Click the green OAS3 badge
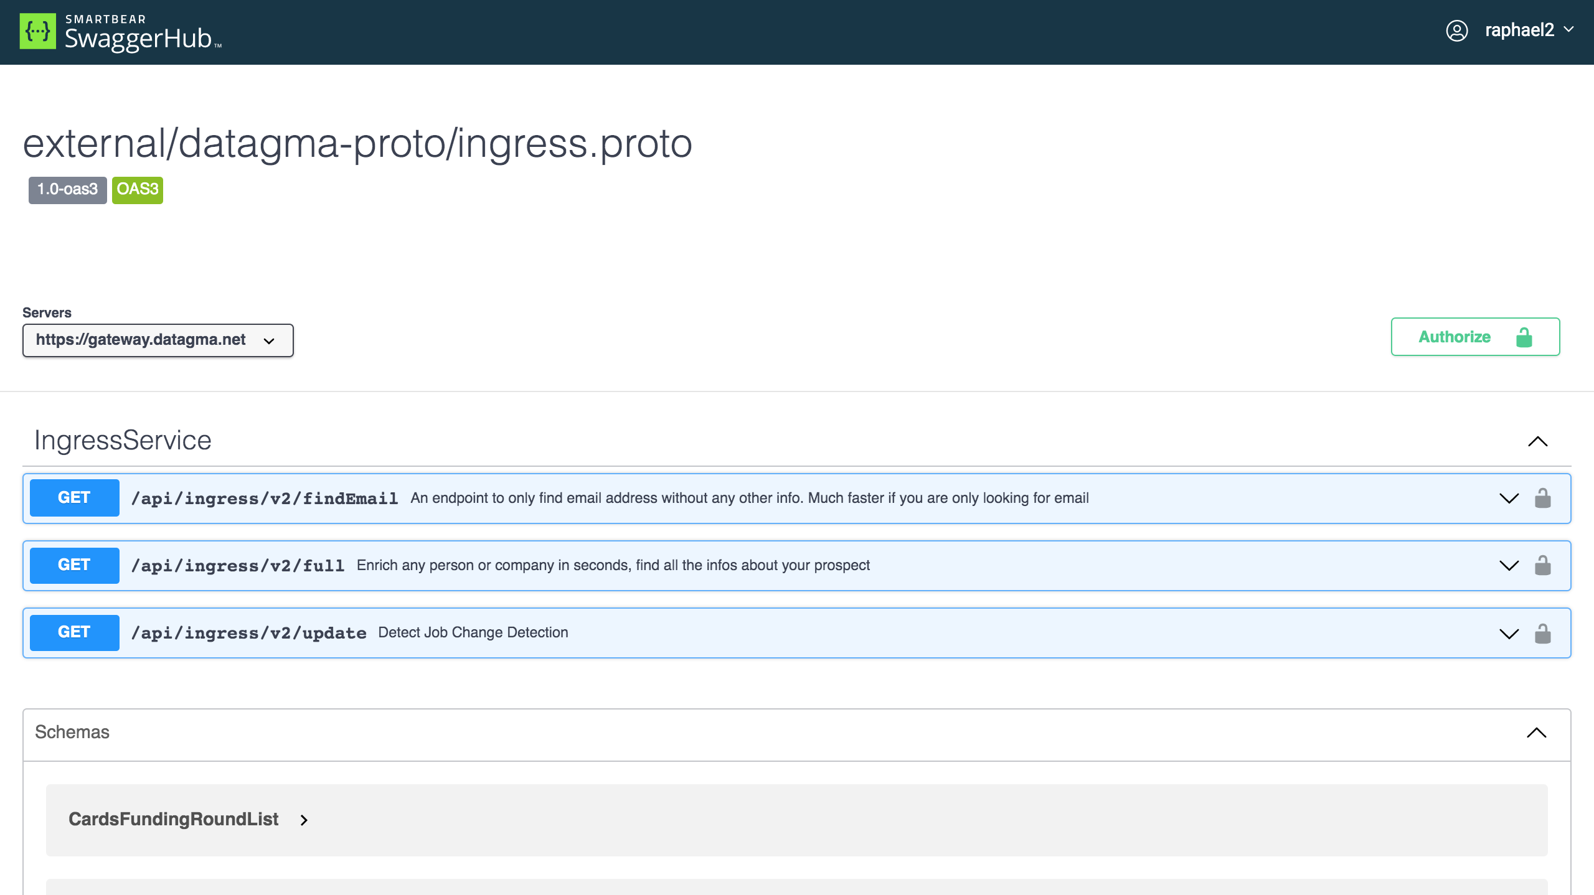The height and width of the screenshot is (895, 1594). [x=138, y=190]
